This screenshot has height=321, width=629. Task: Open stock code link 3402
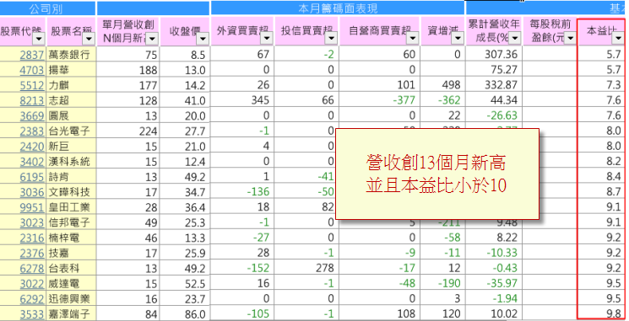coord(32,161)
